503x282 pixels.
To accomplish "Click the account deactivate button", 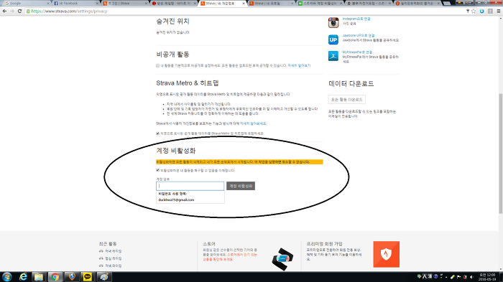I will (241, 186).
